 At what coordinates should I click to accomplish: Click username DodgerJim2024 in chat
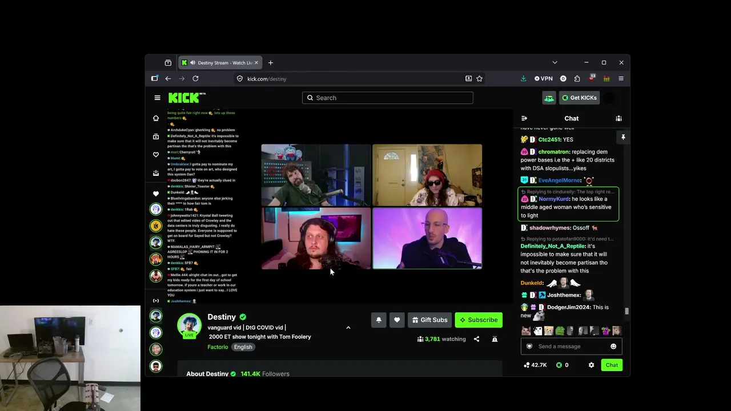coord(568,307)
